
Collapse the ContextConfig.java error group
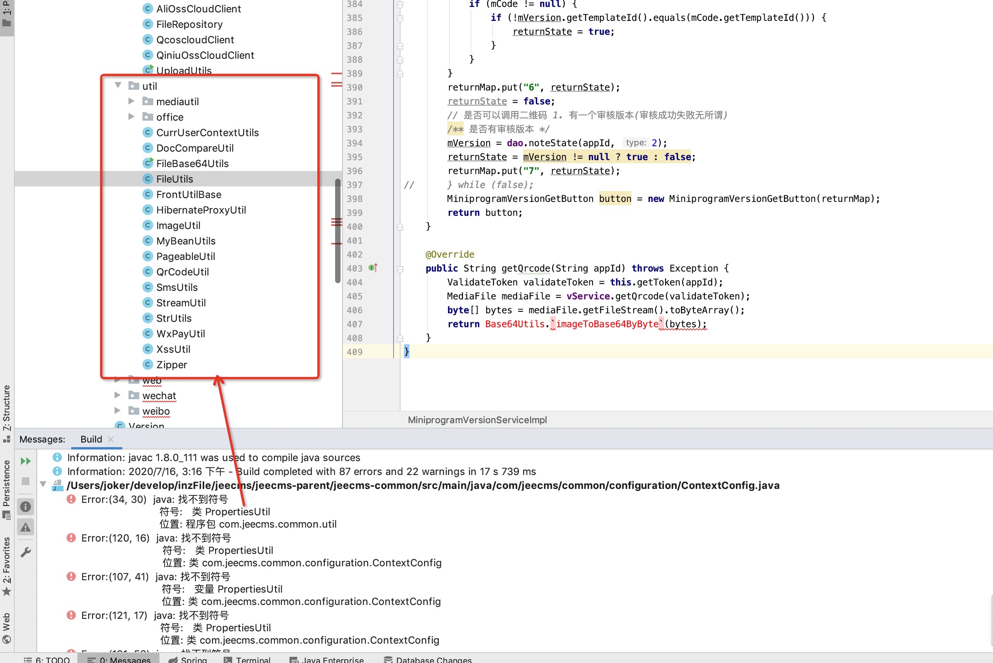pos(43,485)
